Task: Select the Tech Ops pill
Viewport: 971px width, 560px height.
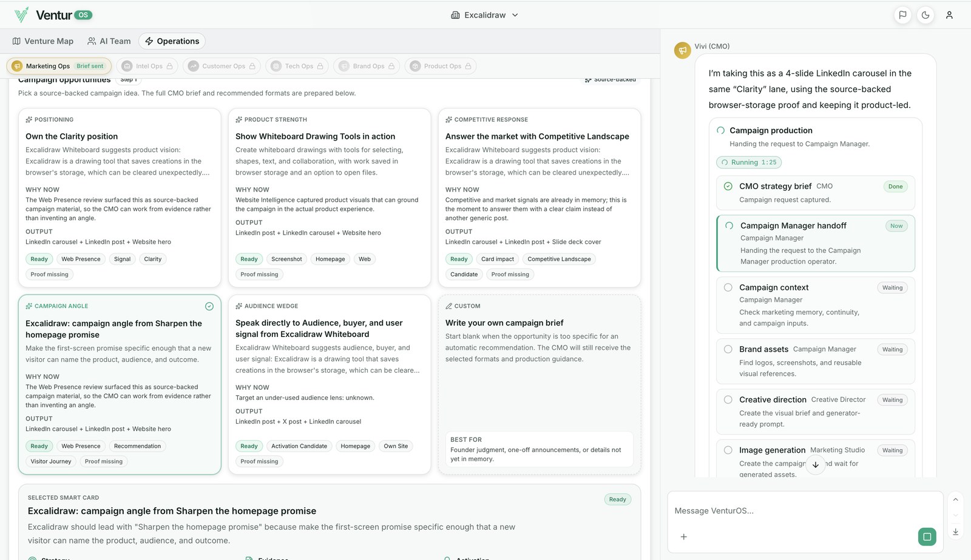Action: 297,66
